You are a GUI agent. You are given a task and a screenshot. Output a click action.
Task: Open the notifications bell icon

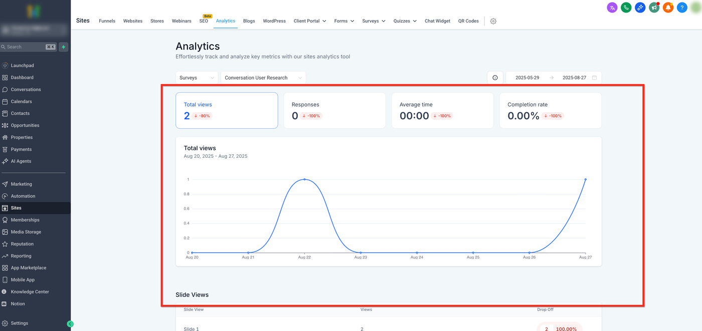click(667, 8)
